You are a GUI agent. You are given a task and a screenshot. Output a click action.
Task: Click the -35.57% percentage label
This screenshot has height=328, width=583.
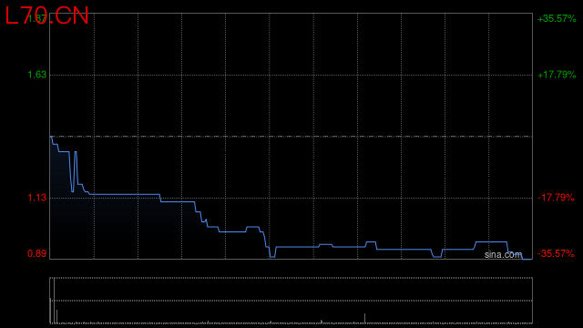tap(556, 253)
